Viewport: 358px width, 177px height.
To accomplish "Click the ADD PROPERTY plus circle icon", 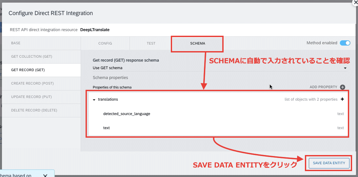I will click(x=343, y=87).
